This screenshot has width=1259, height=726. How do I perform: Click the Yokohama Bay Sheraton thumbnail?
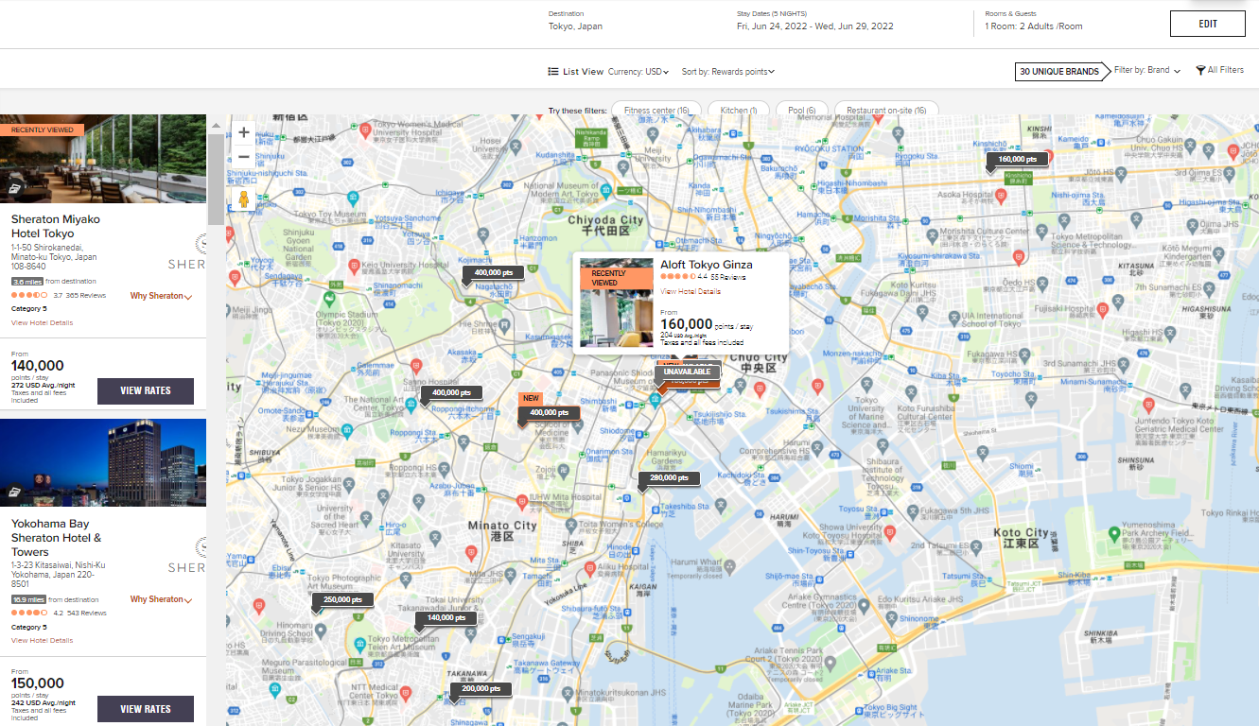(103, 462)
